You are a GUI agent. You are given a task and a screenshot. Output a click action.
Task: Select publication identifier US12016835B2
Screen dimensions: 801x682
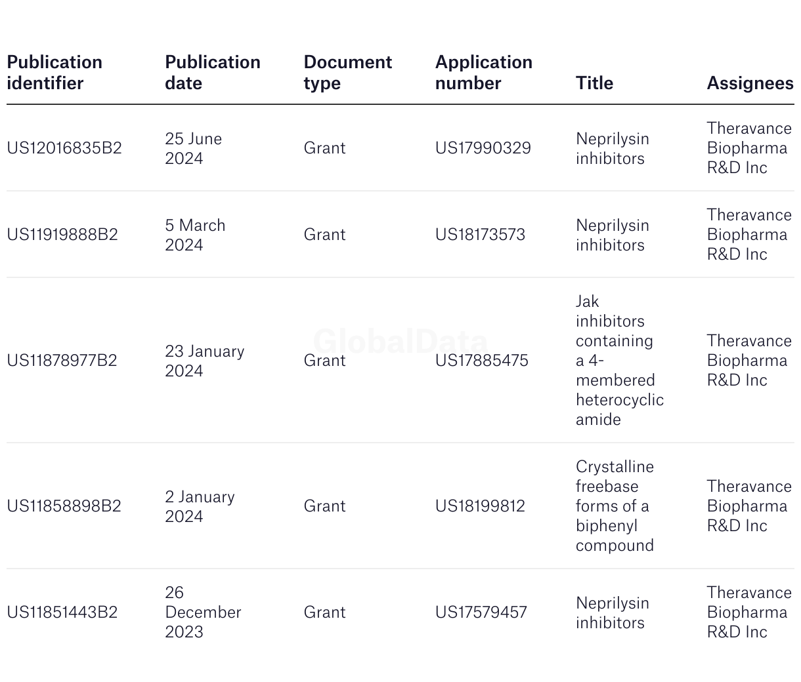[64, 148]
